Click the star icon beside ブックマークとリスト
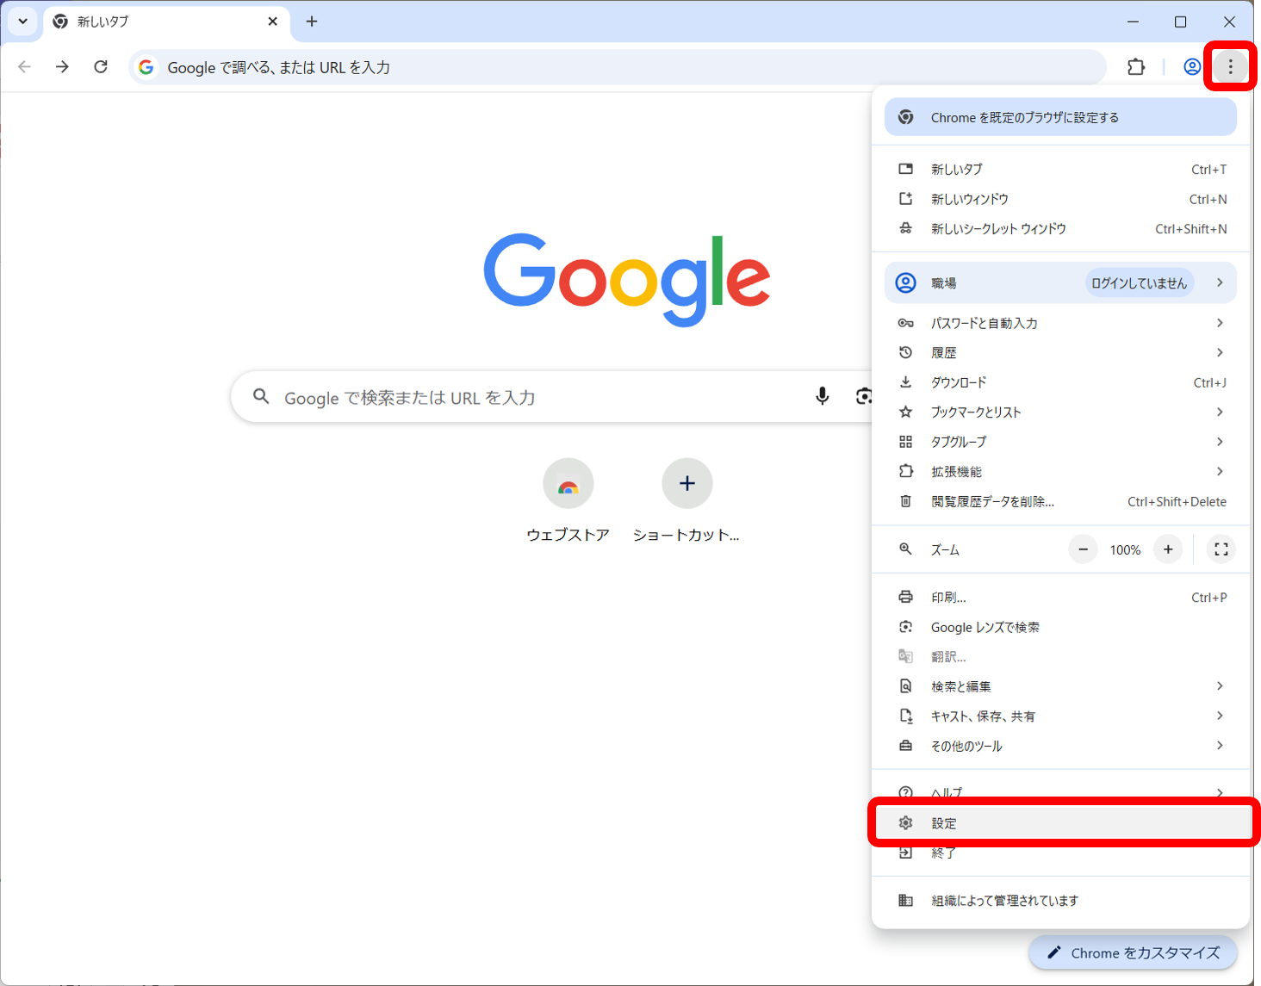This screenshot has height=986, width=1261. pyautogui.click(x=905, y=412)
